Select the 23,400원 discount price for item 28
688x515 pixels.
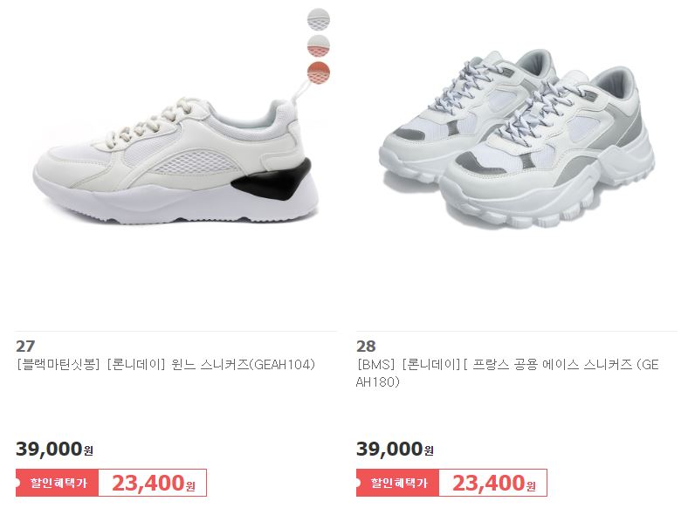click(493, 483)
